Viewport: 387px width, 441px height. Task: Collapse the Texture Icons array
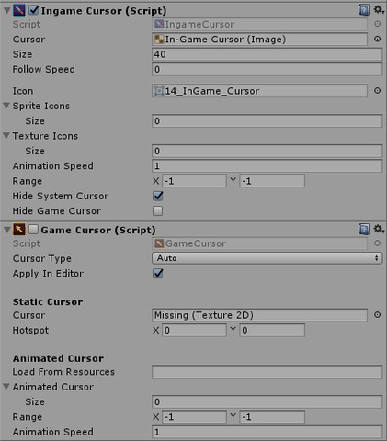(6, 136)
